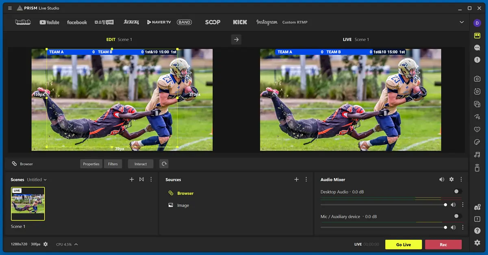The width and height of the screenshot is (488, 255).
Task: Toggle the Desktop Audio switch
Action: point(458,192)
